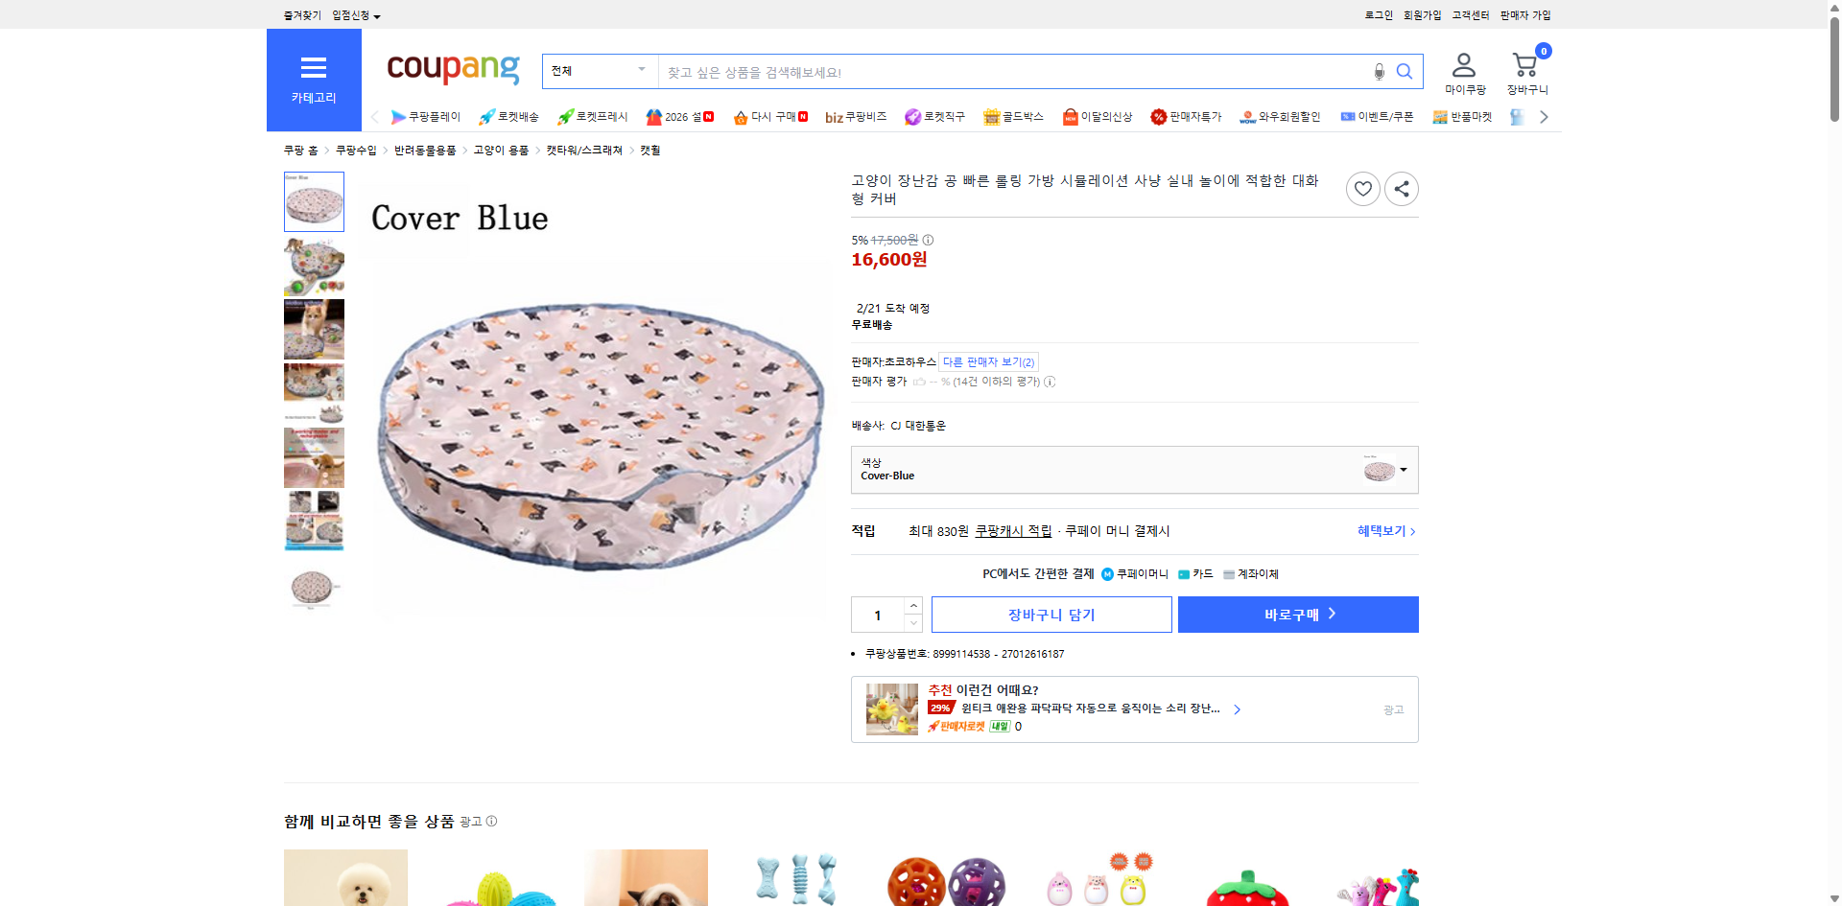Open 다른 판매자 보기(2) link

click(988, 361)
